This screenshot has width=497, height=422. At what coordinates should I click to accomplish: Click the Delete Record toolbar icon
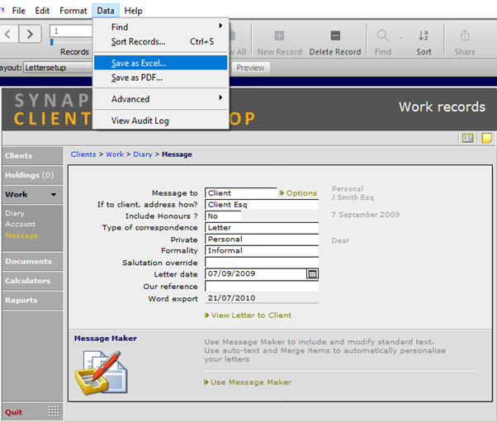click(x=335, y=36)
